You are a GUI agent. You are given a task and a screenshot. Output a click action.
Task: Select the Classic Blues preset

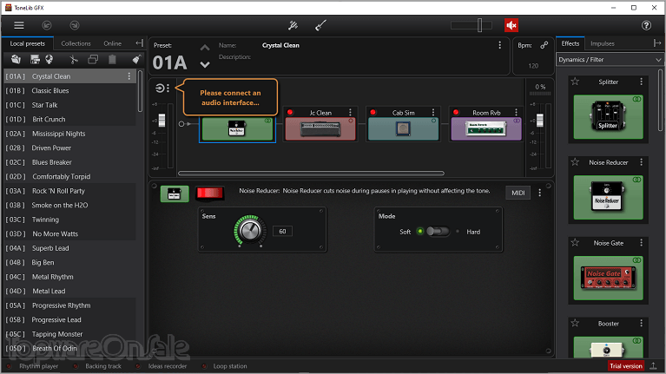tap(70, 90)
